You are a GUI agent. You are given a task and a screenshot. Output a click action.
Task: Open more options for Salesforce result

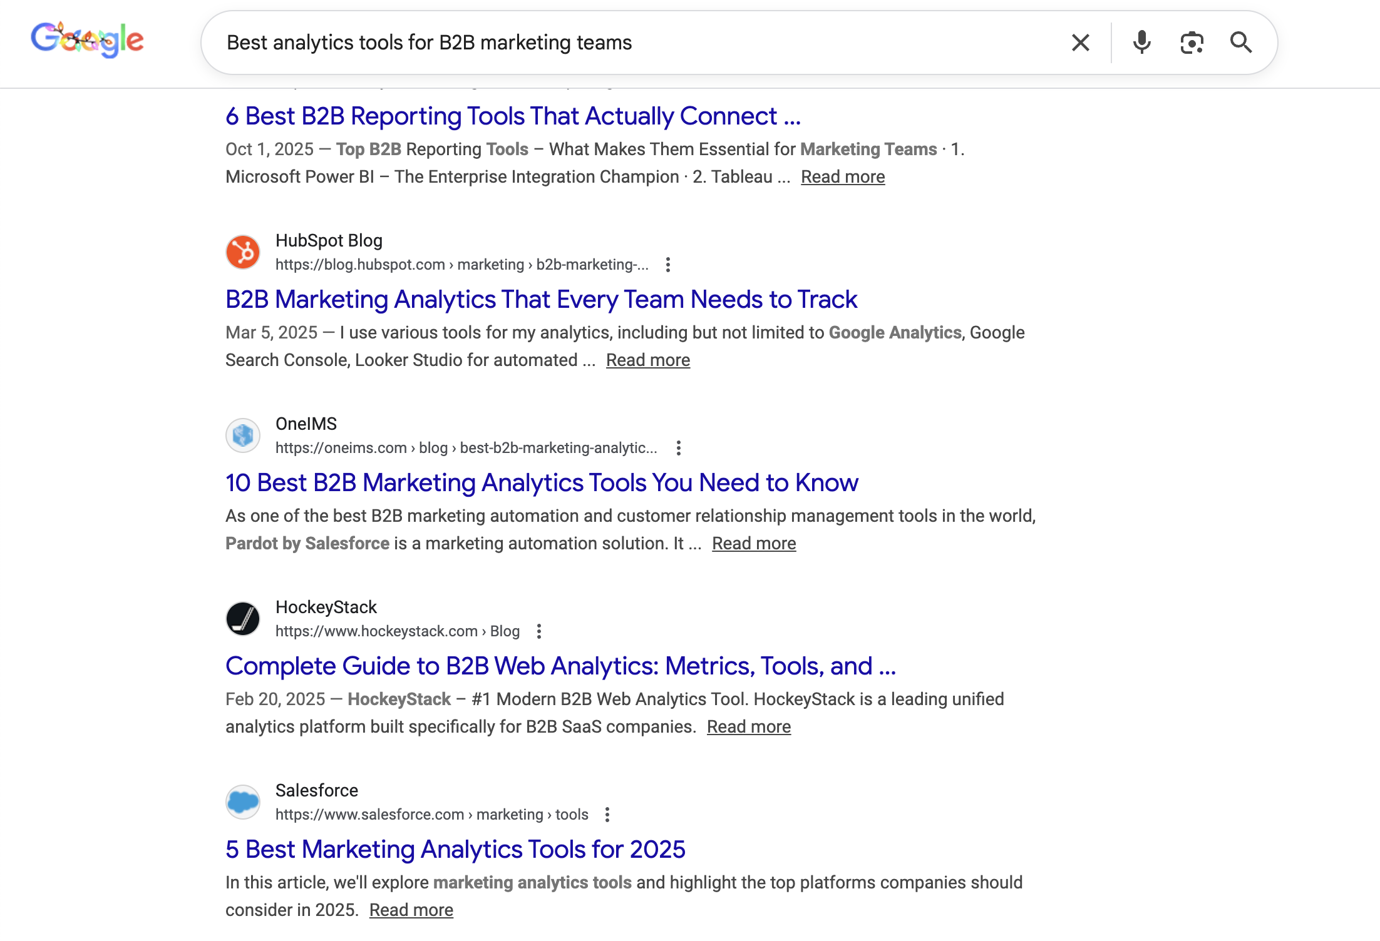tap(607, 815)
